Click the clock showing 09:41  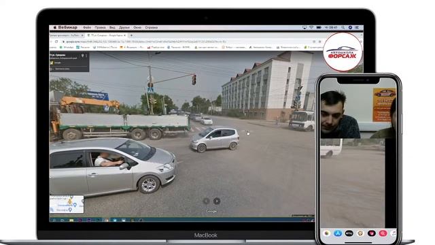tap(331, 27)
